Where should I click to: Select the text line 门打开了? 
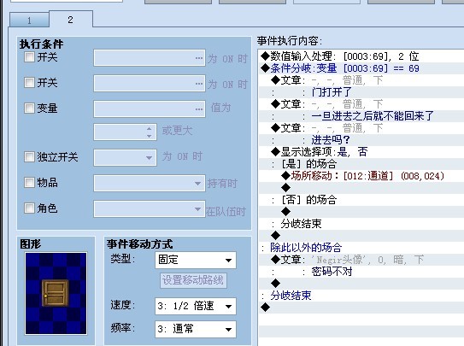pyautogui.click(x=361, y=92)
